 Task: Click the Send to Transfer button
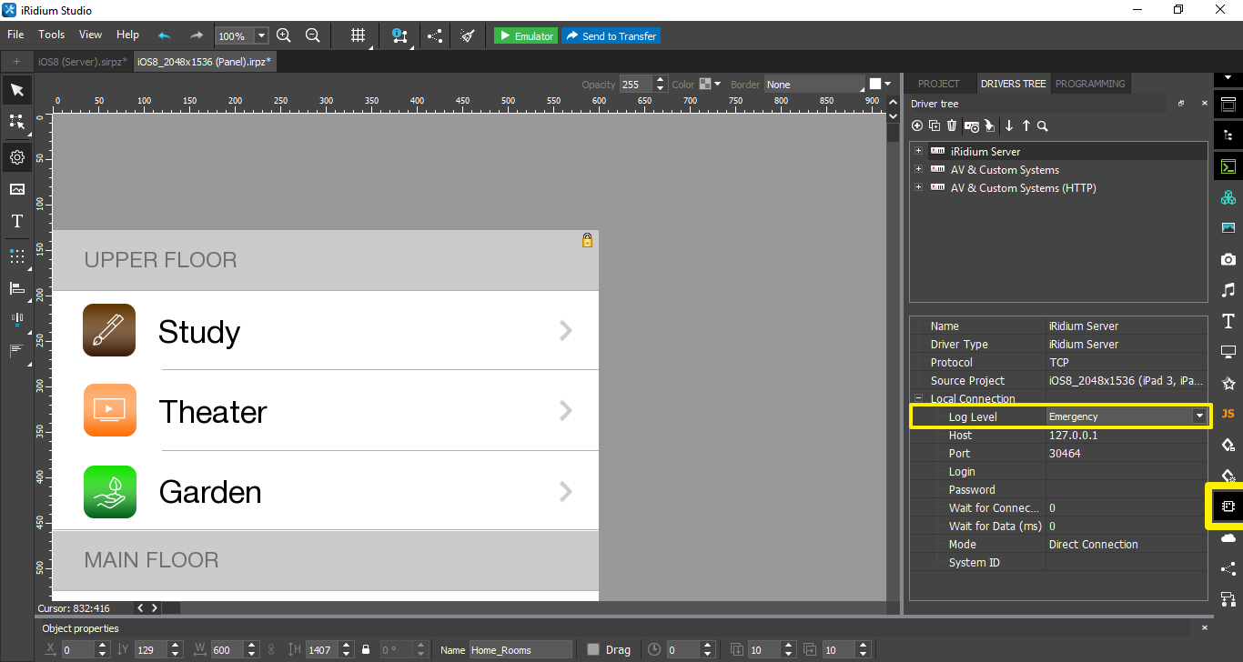click(611, 35)
